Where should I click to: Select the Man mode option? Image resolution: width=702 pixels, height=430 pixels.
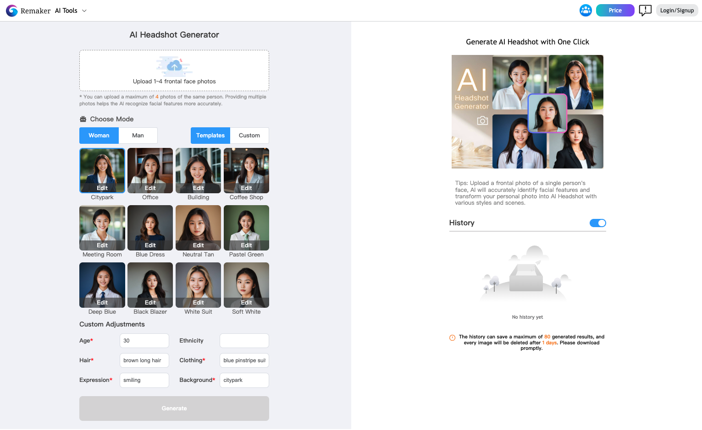(x=138, y=135)
